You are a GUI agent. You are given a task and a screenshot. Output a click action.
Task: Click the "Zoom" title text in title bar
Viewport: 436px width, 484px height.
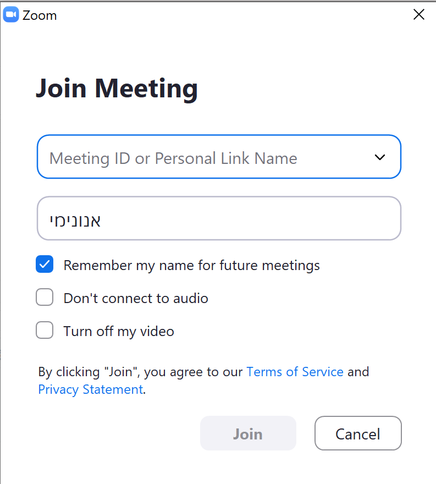tap(40, 15)
